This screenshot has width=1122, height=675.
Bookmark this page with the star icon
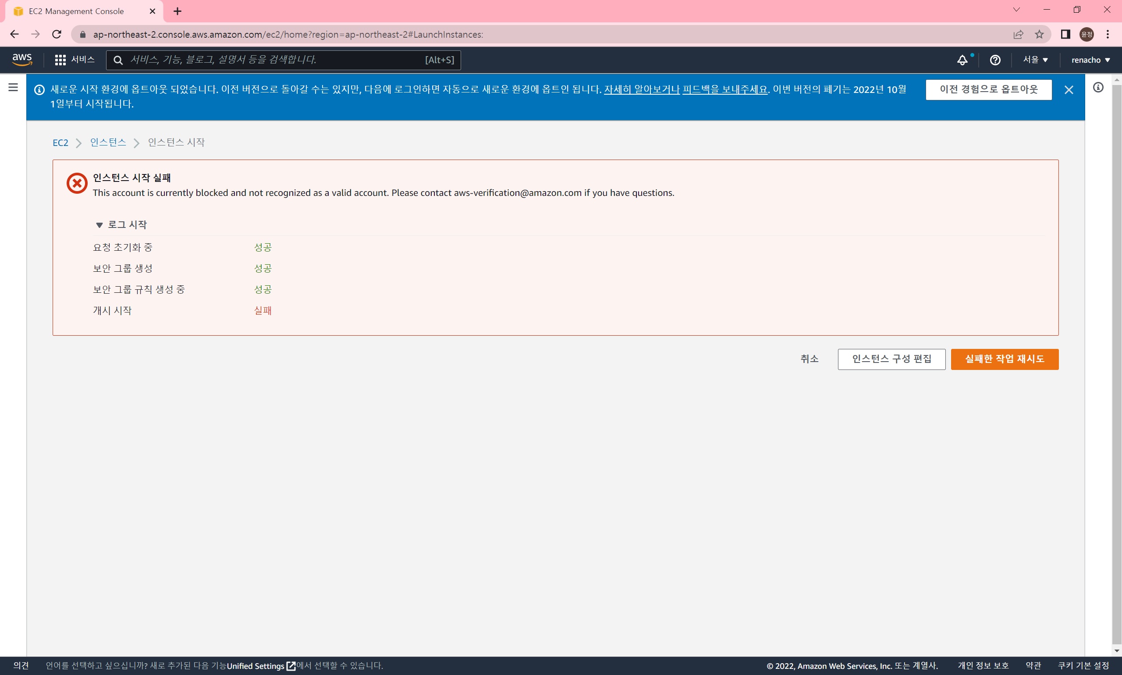tap(1039, 34)
